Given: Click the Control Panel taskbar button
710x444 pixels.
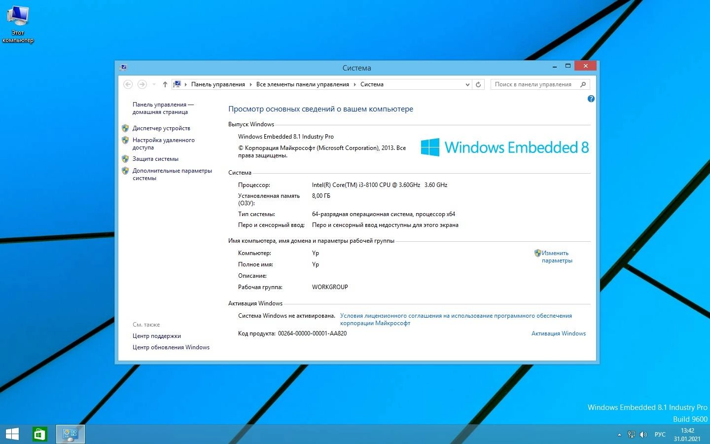Looking at the screenshot, I should click(x=71, y=434).
